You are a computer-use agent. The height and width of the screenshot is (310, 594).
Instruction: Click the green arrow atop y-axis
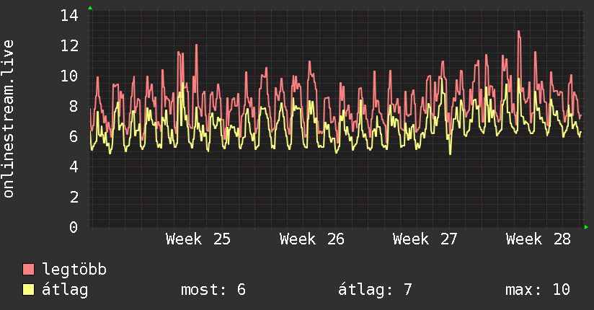90,8
